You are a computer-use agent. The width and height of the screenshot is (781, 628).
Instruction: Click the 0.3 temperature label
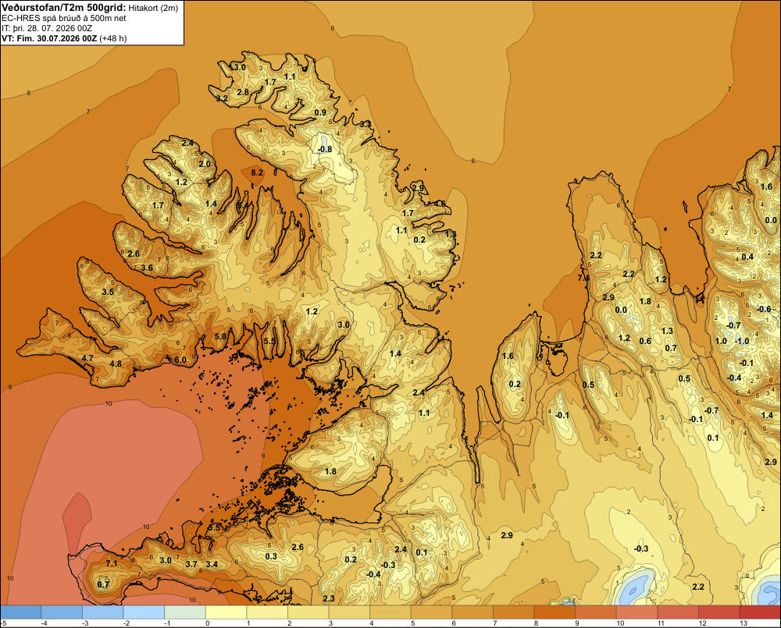tap(271, 556)
